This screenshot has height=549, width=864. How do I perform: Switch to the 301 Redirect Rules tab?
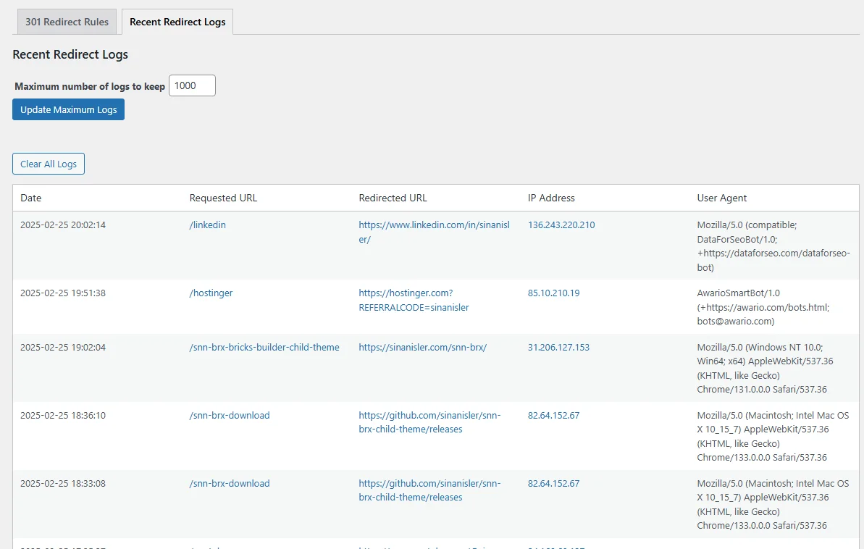point(67,22)
